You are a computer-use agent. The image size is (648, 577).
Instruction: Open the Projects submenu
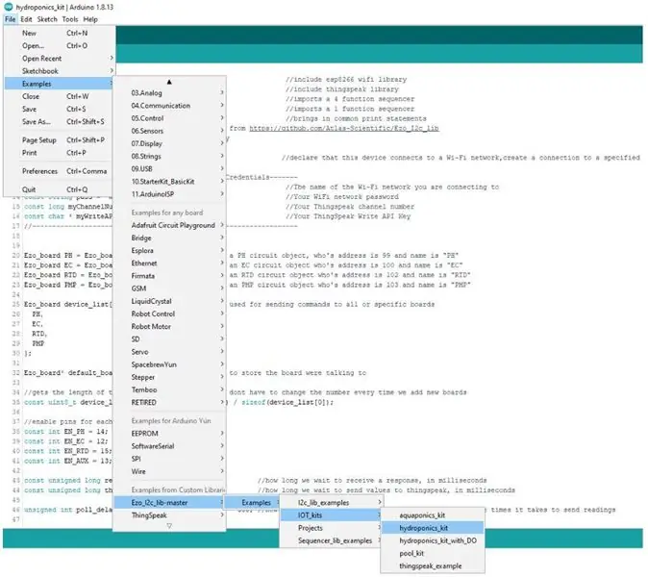[x=332, y=528]
